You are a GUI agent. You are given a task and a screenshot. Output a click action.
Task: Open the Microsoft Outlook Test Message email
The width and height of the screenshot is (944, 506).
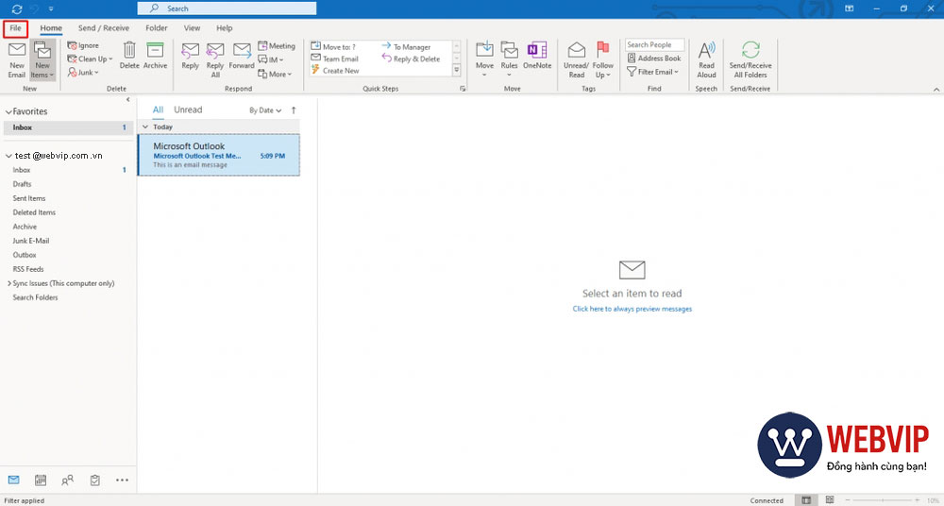[x=219, y=156]
